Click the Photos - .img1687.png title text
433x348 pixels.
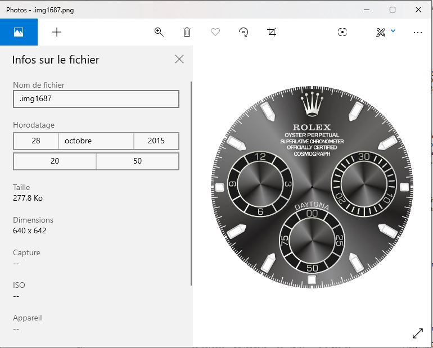pyautogui.click(x=40, y=10)
